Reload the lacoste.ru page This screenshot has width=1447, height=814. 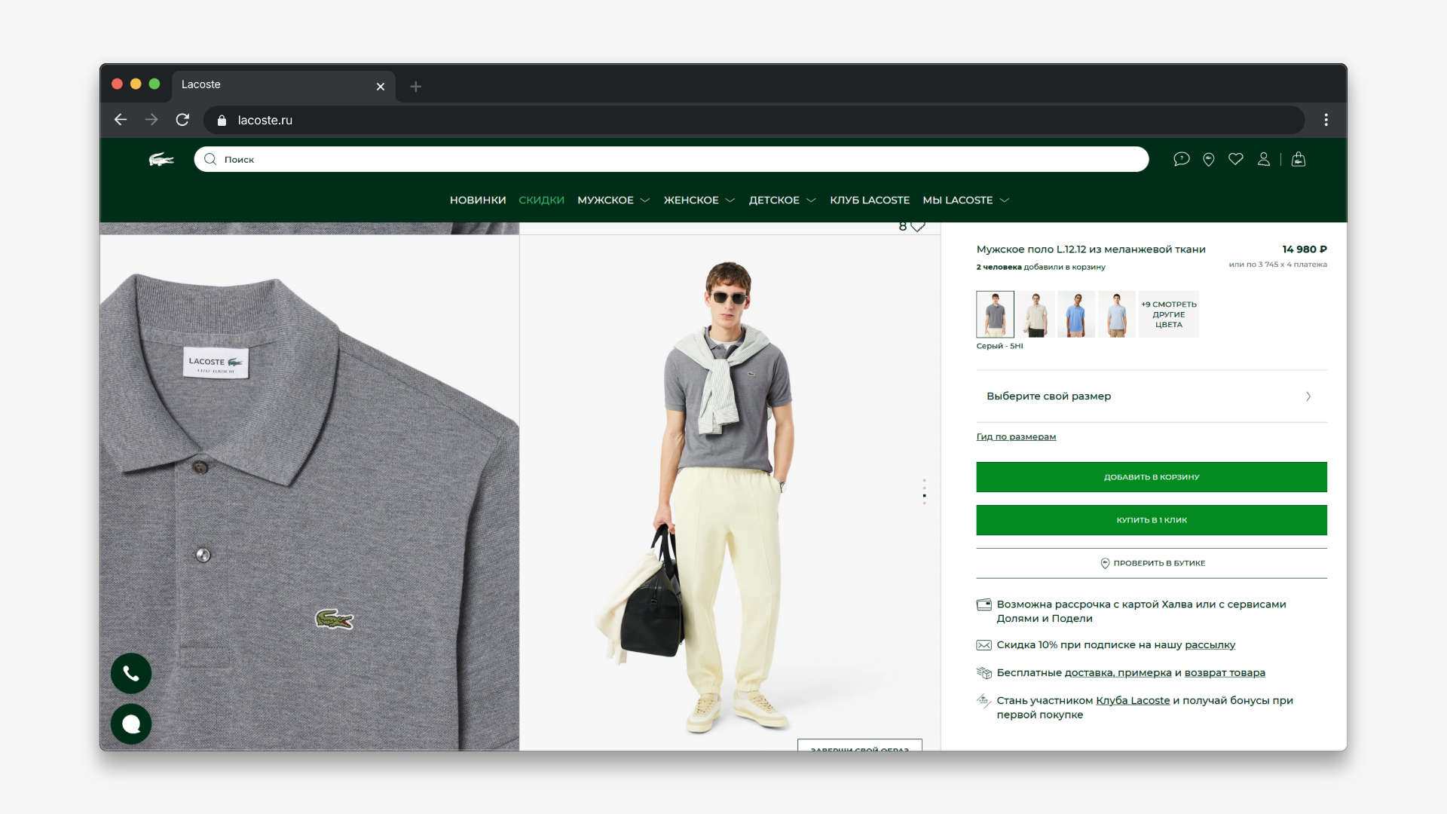[182, 120]
